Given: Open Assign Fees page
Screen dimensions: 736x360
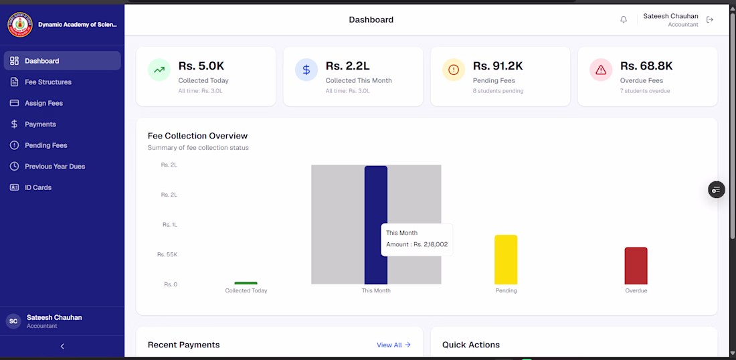Looking at the screenshot, I should click(62, 103).
